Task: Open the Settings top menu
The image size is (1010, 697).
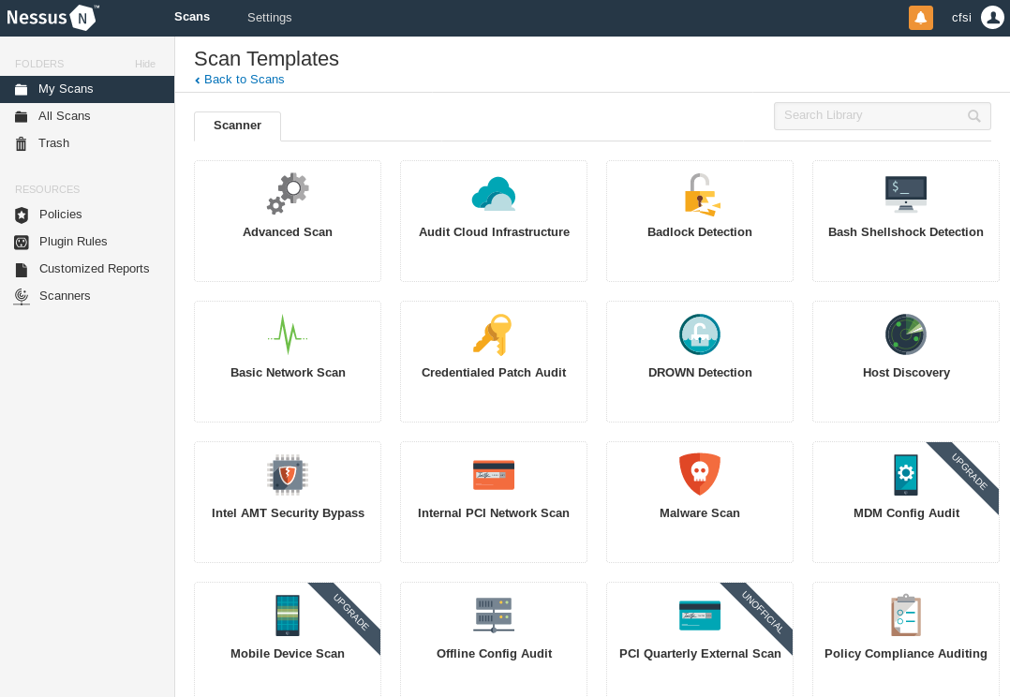Action: click(269, 18)
